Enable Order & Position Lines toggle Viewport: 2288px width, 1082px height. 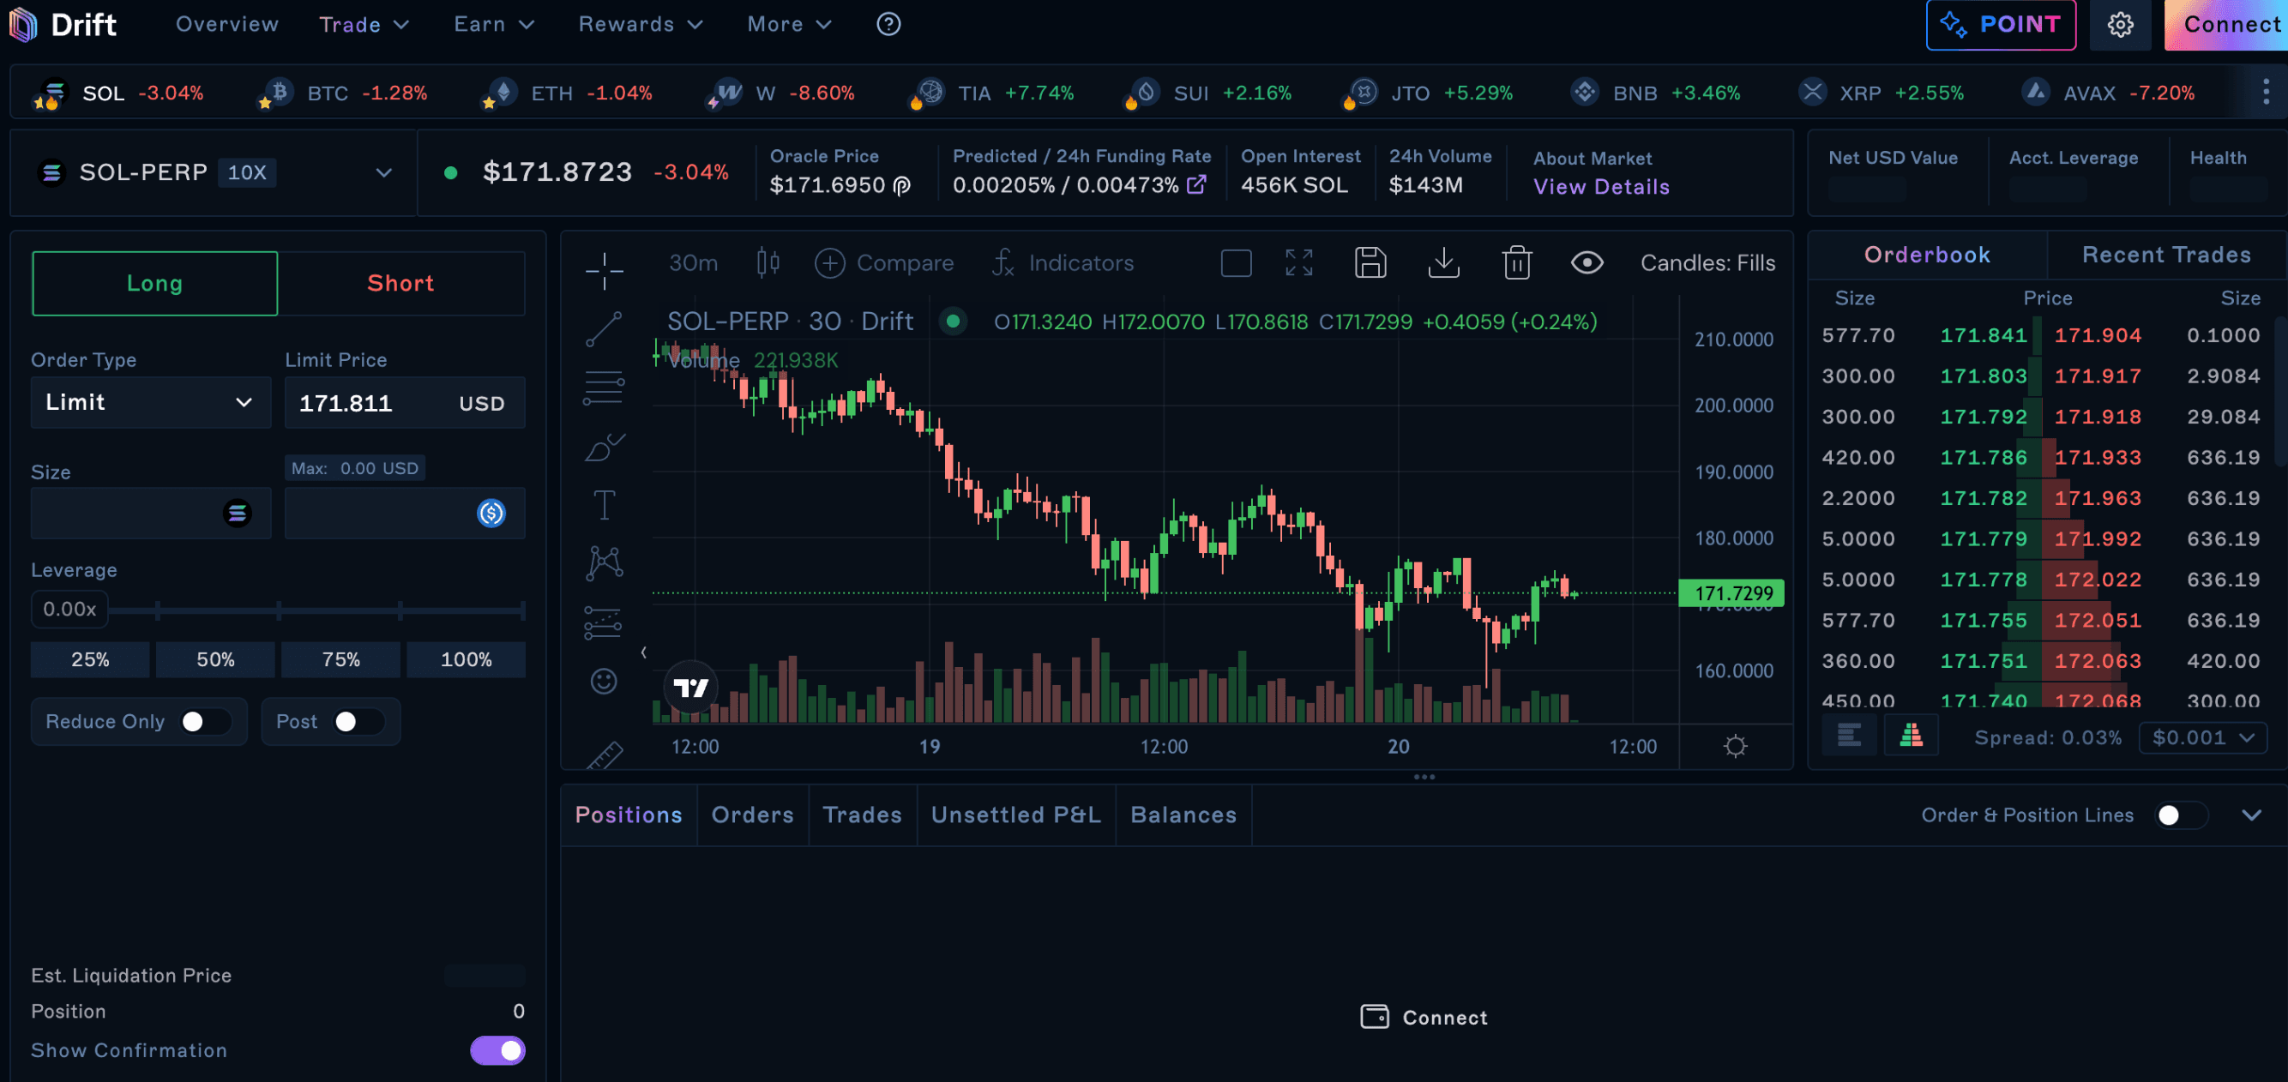click(2180, 815)
